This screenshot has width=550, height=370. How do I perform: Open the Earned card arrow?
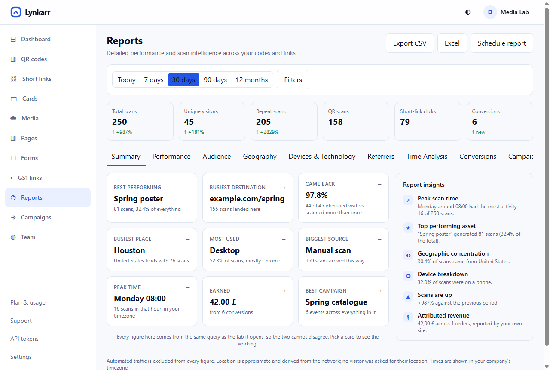pyautogui.click(x=284, y=291)
